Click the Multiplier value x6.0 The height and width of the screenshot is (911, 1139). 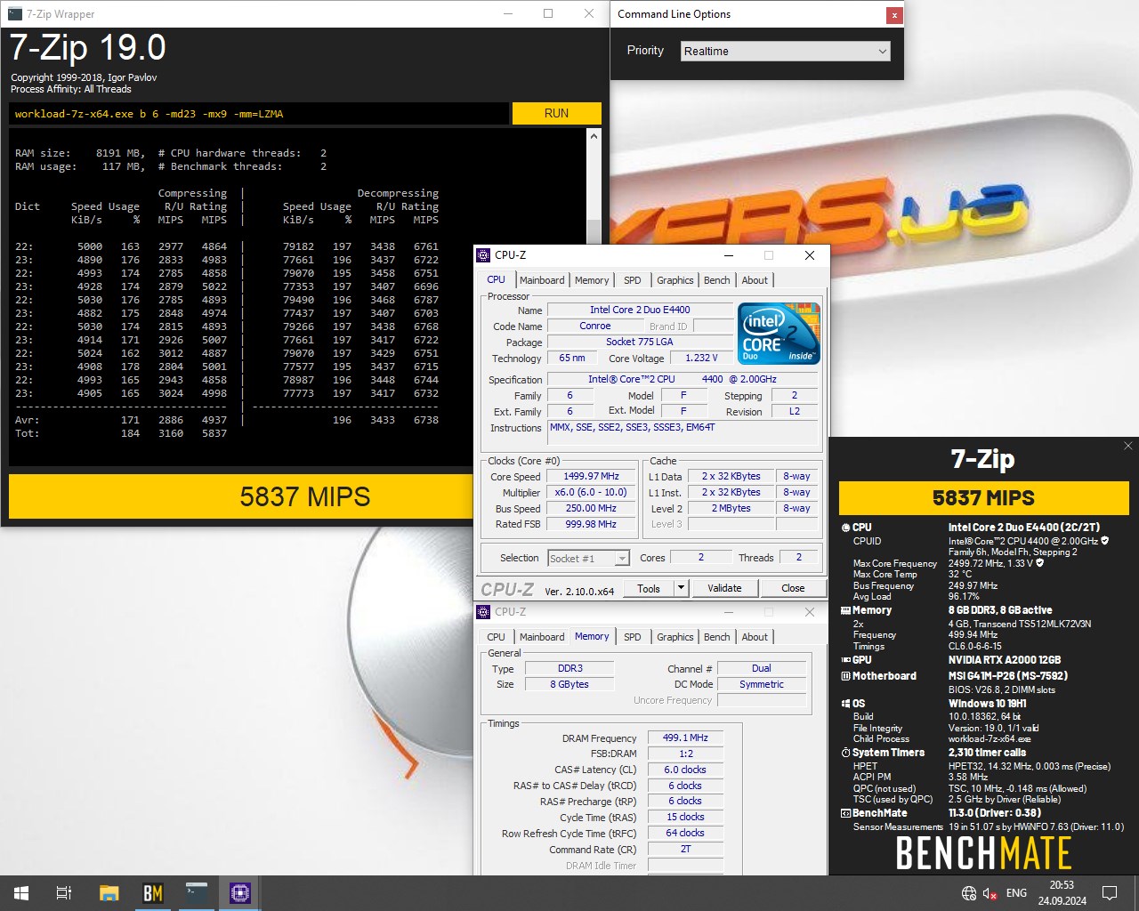591,492
